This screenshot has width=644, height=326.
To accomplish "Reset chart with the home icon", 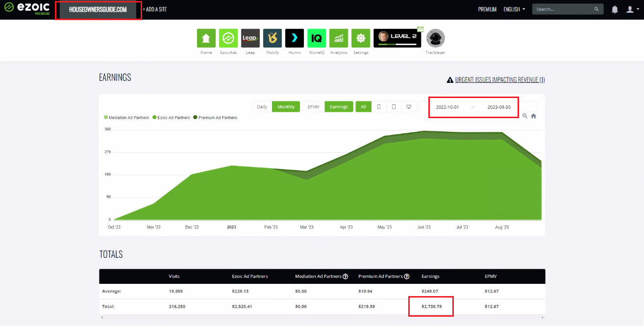I will (x=534, y=116).
